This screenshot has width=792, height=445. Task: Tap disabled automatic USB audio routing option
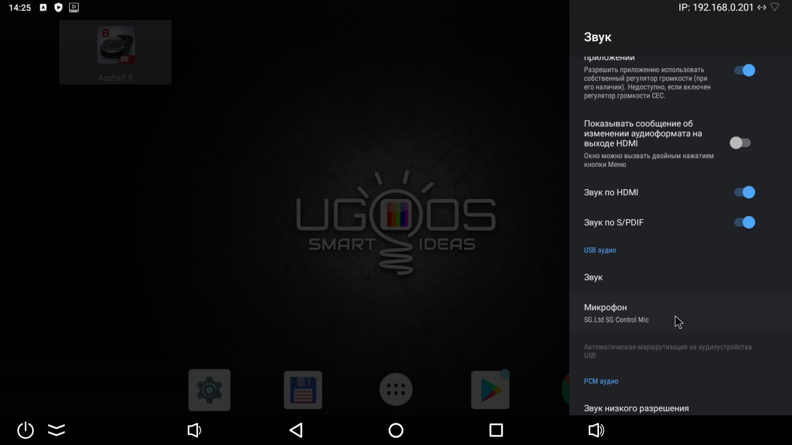coord(681,351)
